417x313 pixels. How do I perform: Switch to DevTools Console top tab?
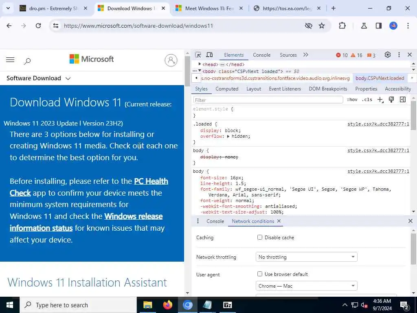(262, 55)
